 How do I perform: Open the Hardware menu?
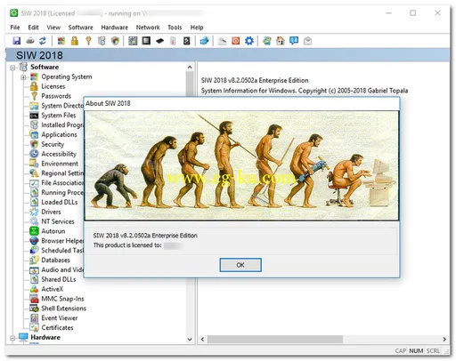click(x=115, y=28)
